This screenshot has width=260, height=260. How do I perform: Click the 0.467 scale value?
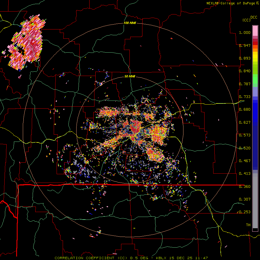click(245, 161)
